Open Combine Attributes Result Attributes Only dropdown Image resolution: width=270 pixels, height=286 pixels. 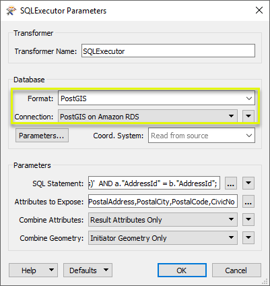coord(163,219)
